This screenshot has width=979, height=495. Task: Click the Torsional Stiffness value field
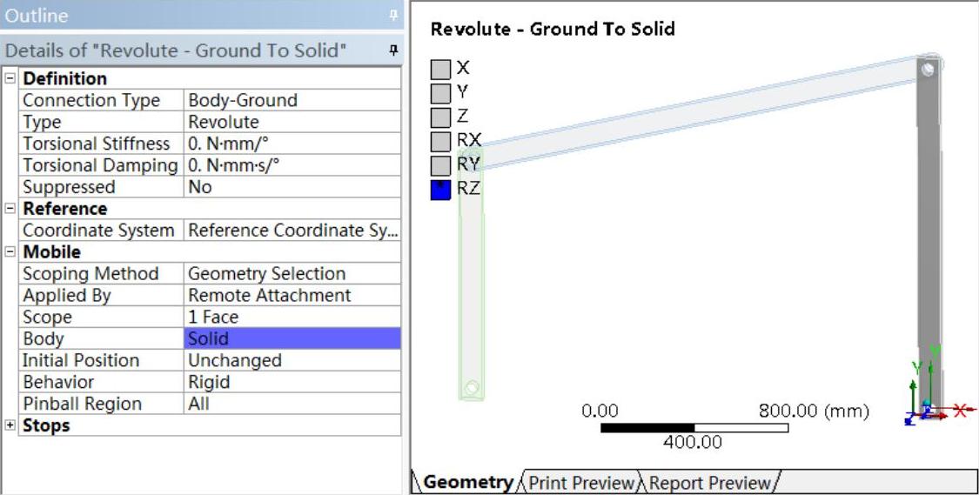click(x=292, y=144)
